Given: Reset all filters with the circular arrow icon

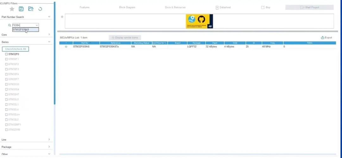Looking at the screenshot, I should [40, 9].
